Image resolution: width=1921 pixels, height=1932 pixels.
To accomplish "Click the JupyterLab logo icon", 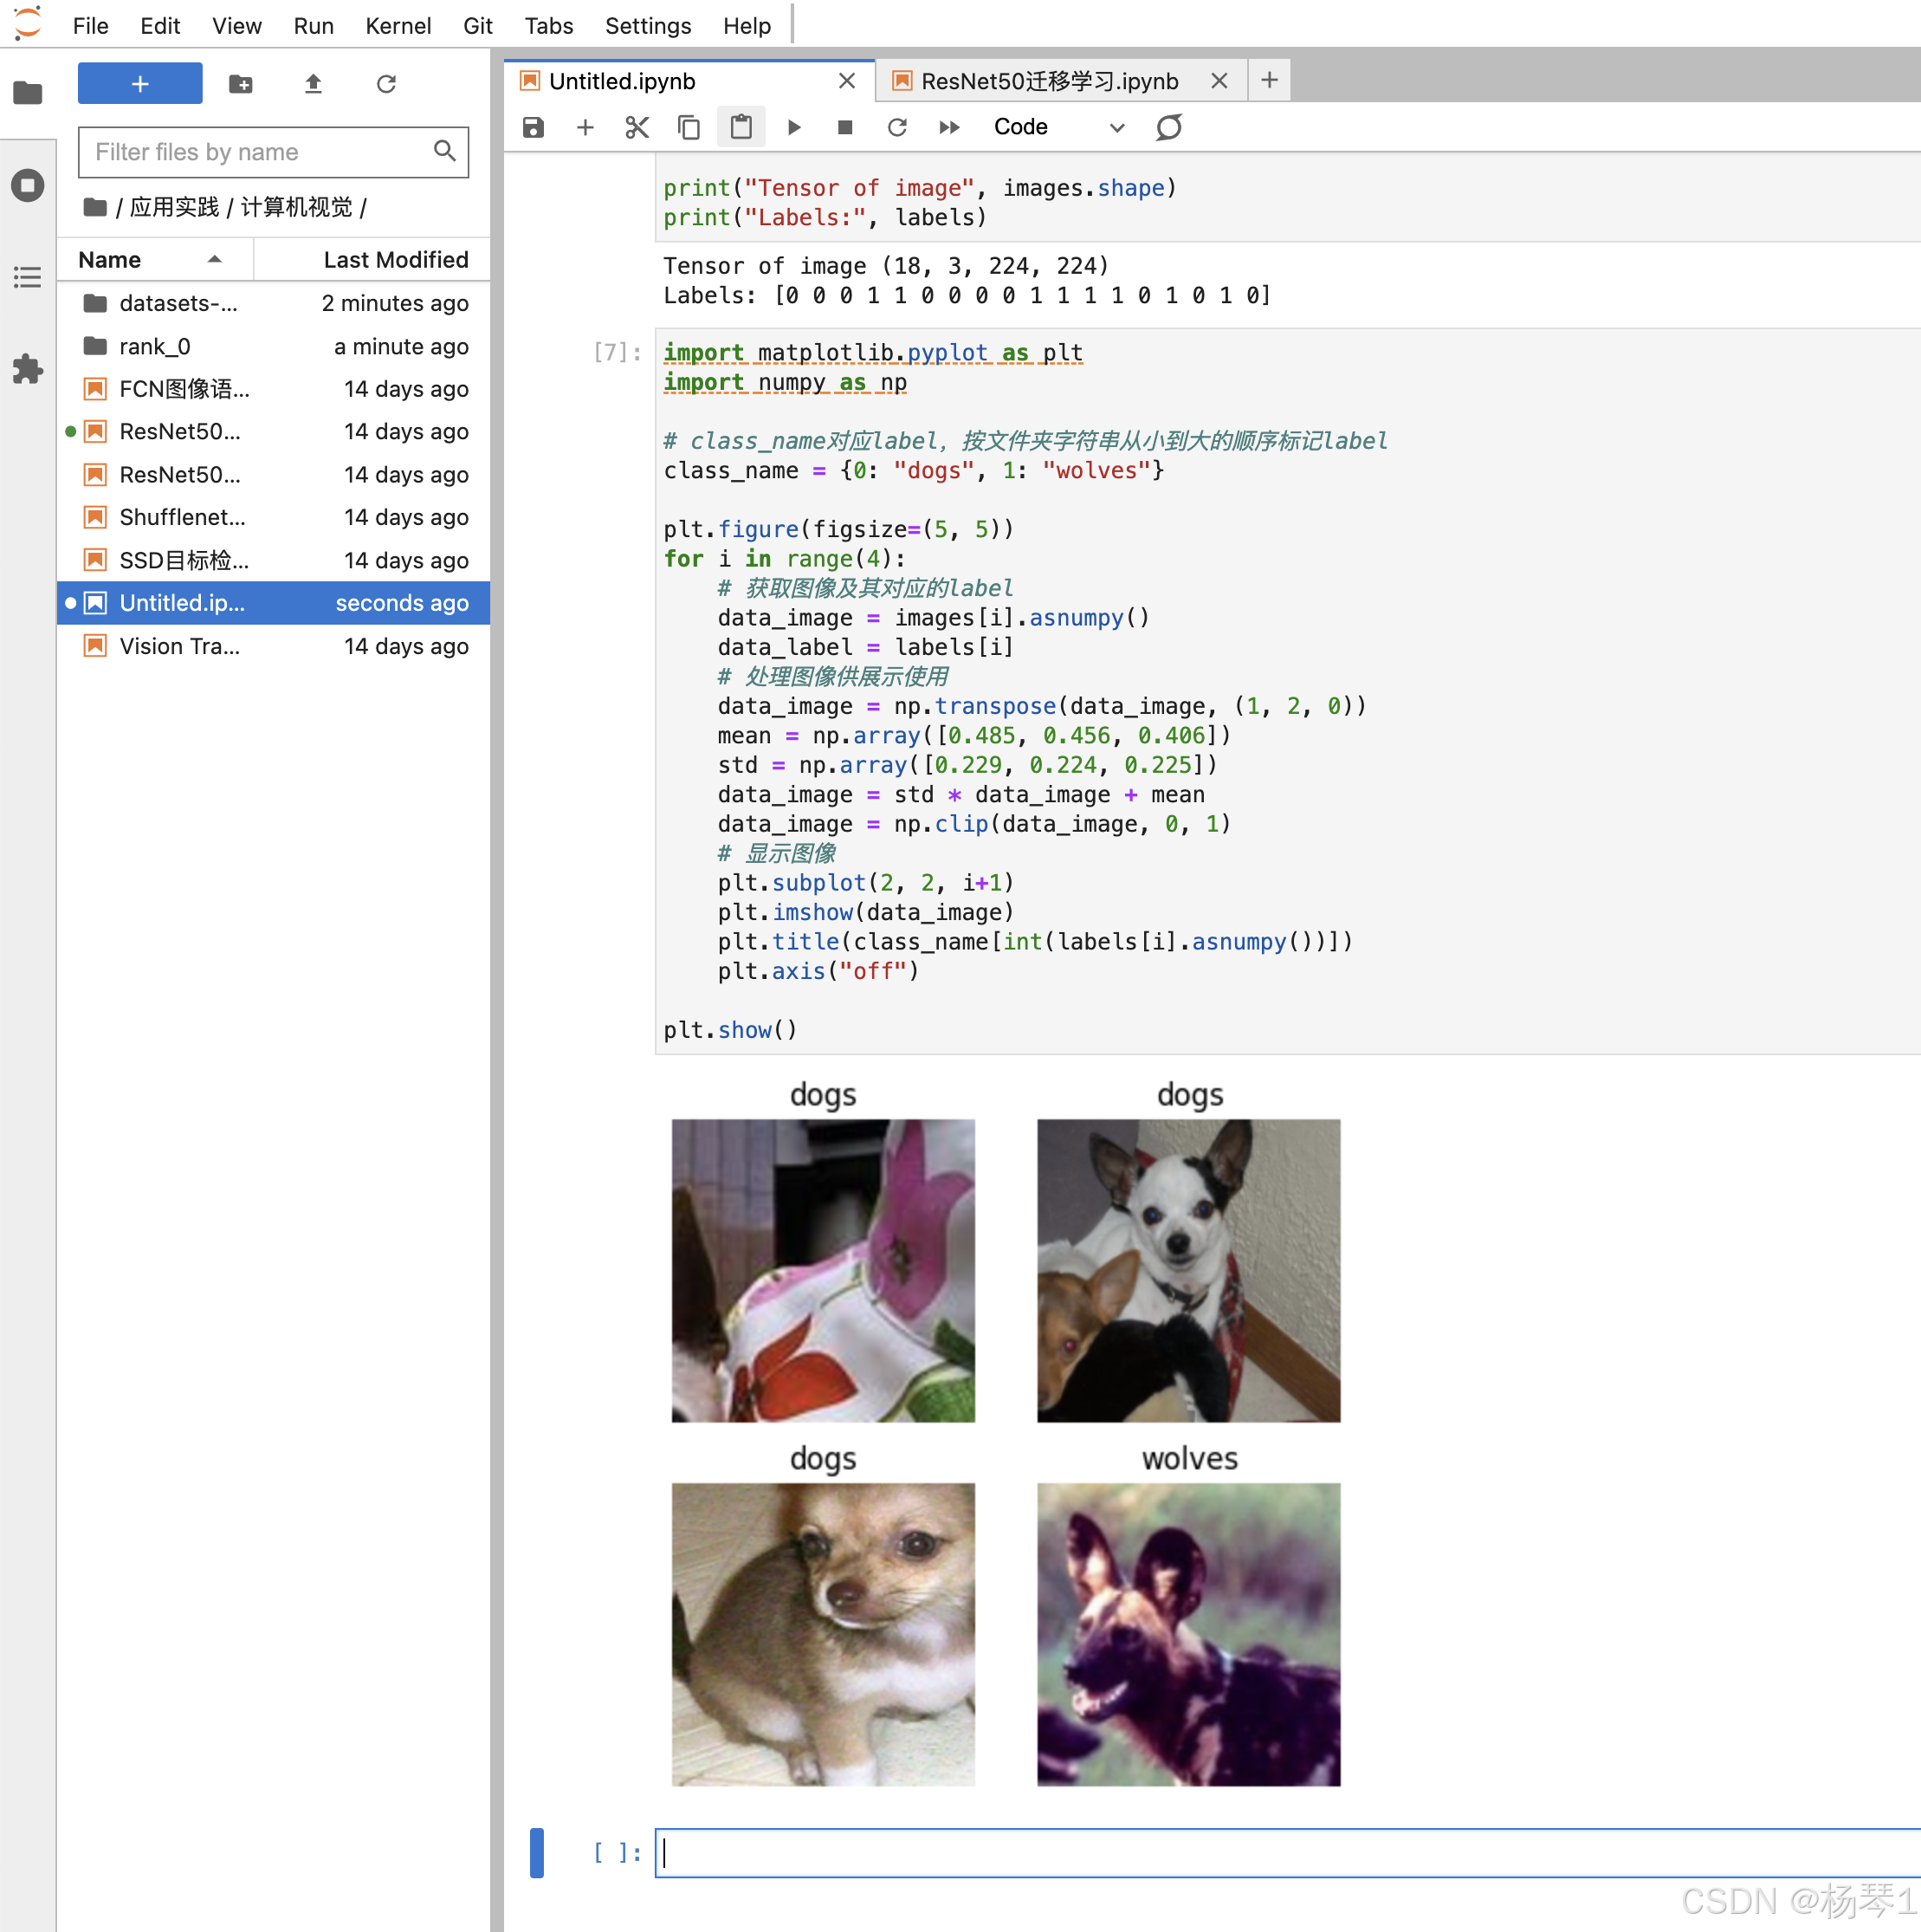I will (x=28, y=23).
